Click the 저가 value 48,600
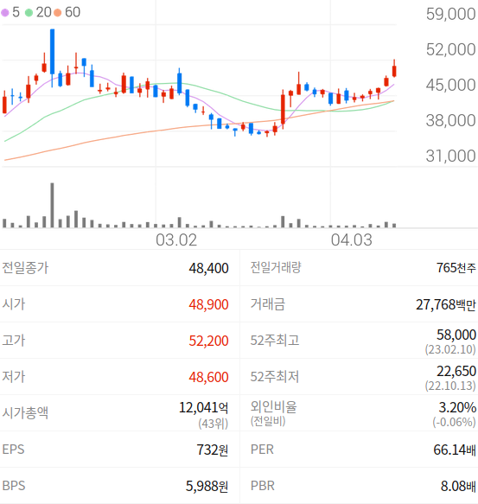Image resolution: width=478 pixels, height=504 pixels. point(208,377)
